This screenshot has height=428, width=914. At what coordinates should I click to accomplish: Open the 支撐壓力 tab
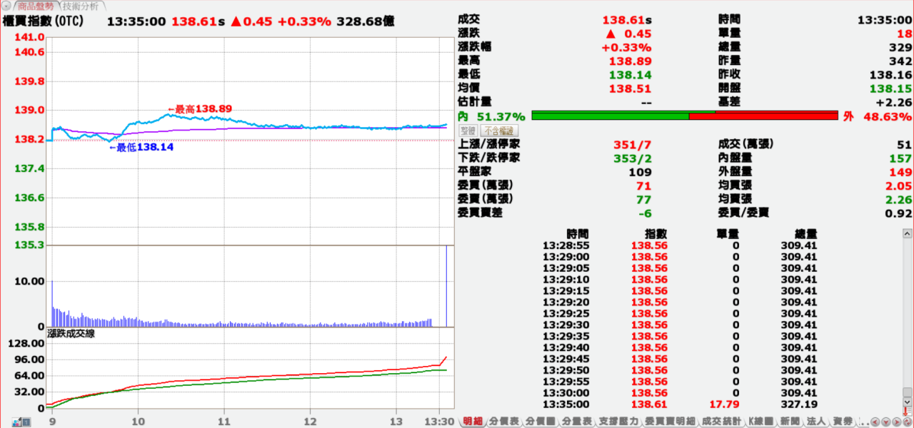[x=618, y=422]
